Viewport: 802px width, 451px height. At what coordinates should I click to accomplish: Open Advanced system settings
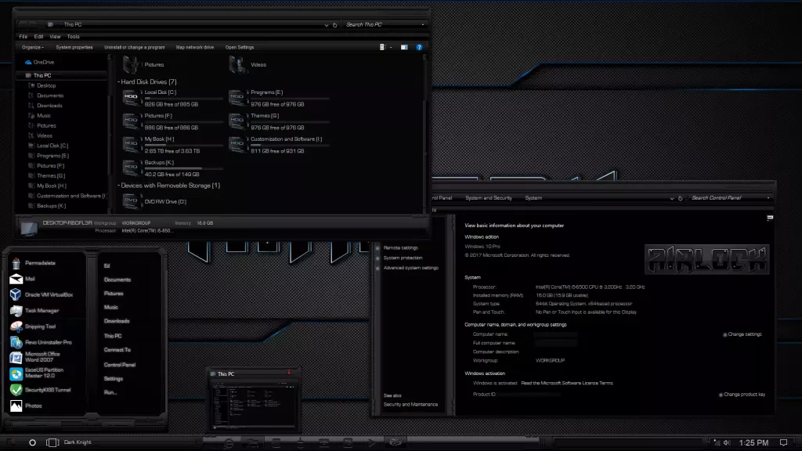coord(413,267)
